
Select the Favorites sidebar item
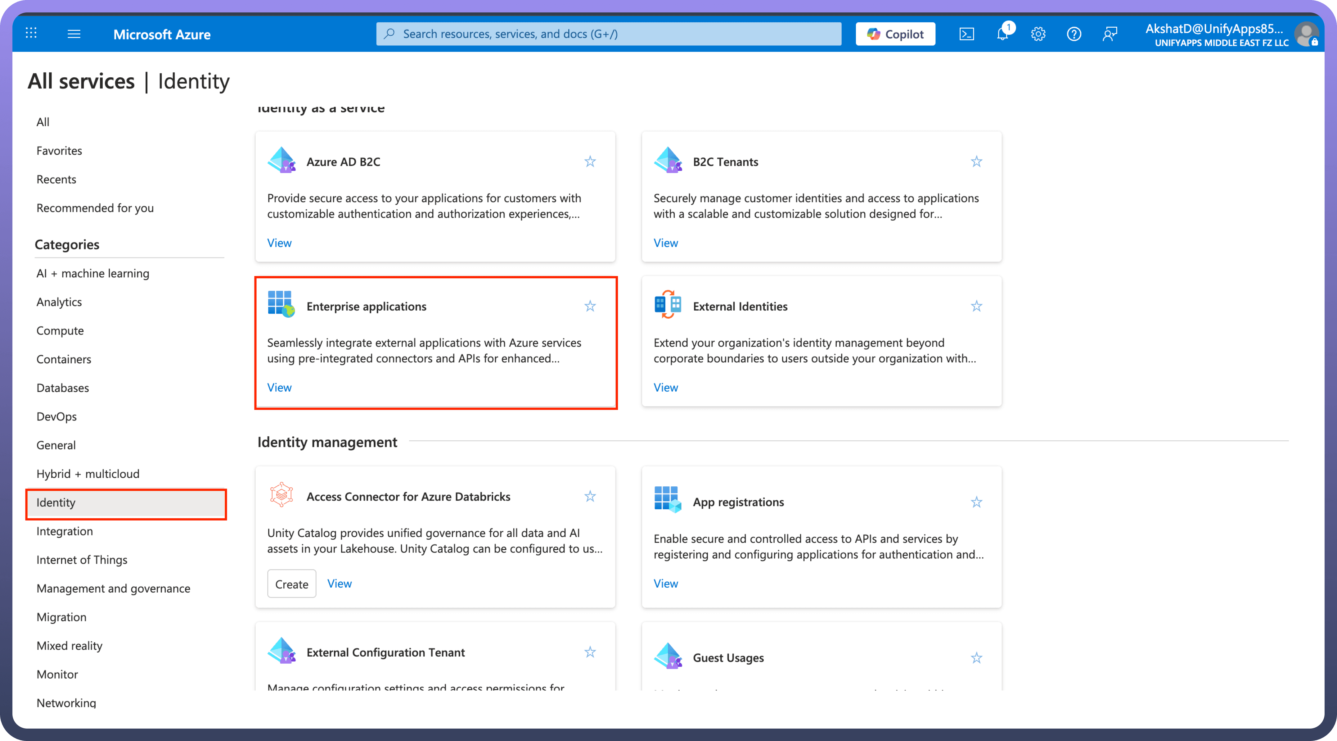[x=59, y=151]
